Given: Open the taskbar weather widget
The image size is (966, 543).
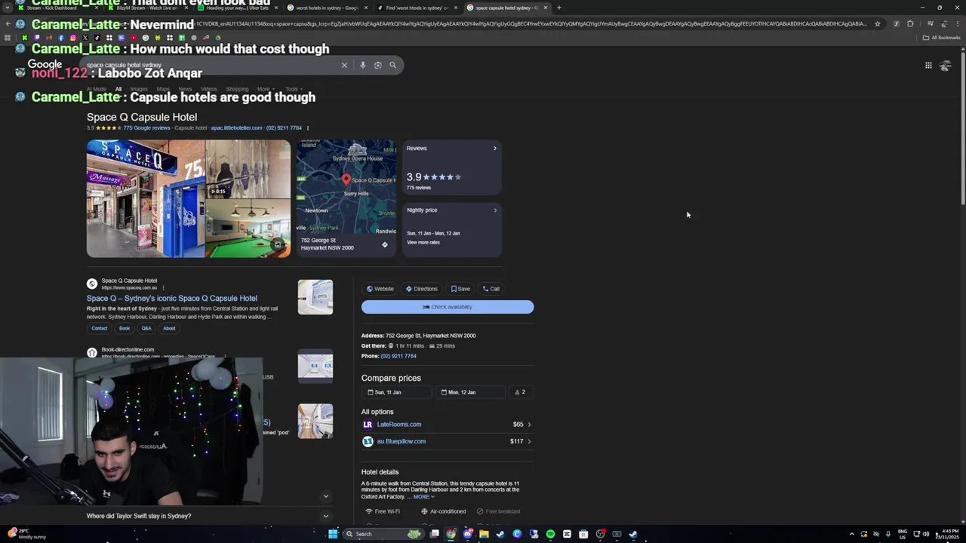Looking at the screenshot, I should (x=27, y=534).
